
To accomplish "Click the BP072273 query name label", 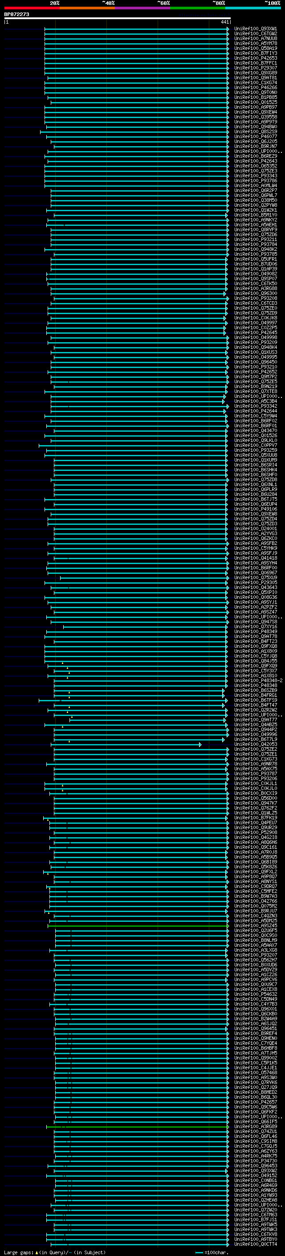I will coord(16,14).
